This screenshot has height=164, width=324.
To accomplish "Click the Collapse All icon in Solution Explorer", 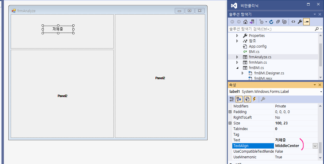I will [278, 22].
